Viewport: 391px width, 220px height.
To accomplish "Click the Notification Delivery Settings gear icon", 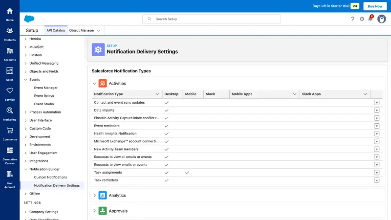I will tap(98, 50).
